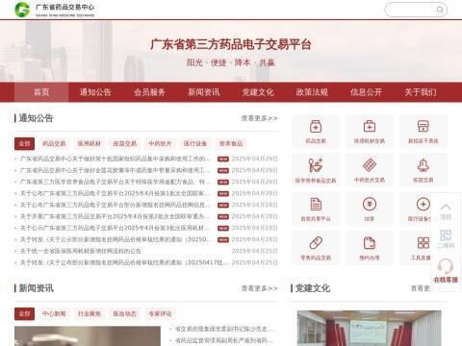Open the 结算 yen symbol icon

[x=370, y=204]
